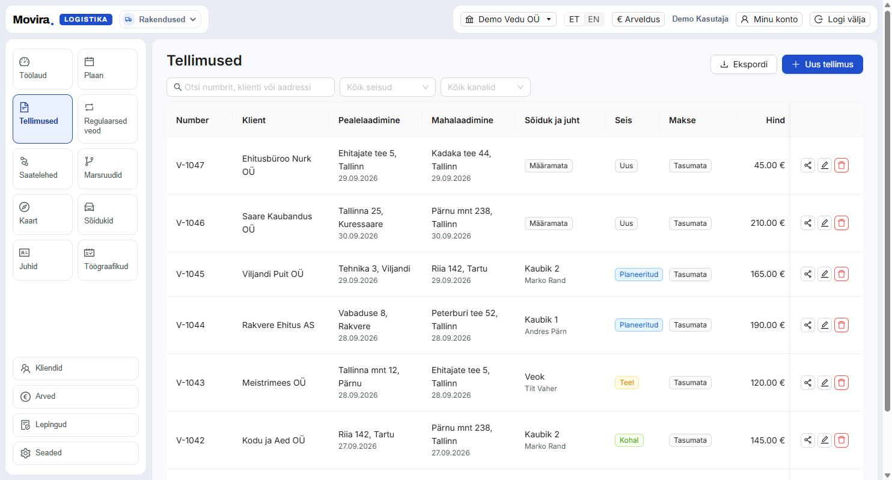The image size is (892, 480).
Task: Click the Uus tellimus button
Action: tap(822, 64)
